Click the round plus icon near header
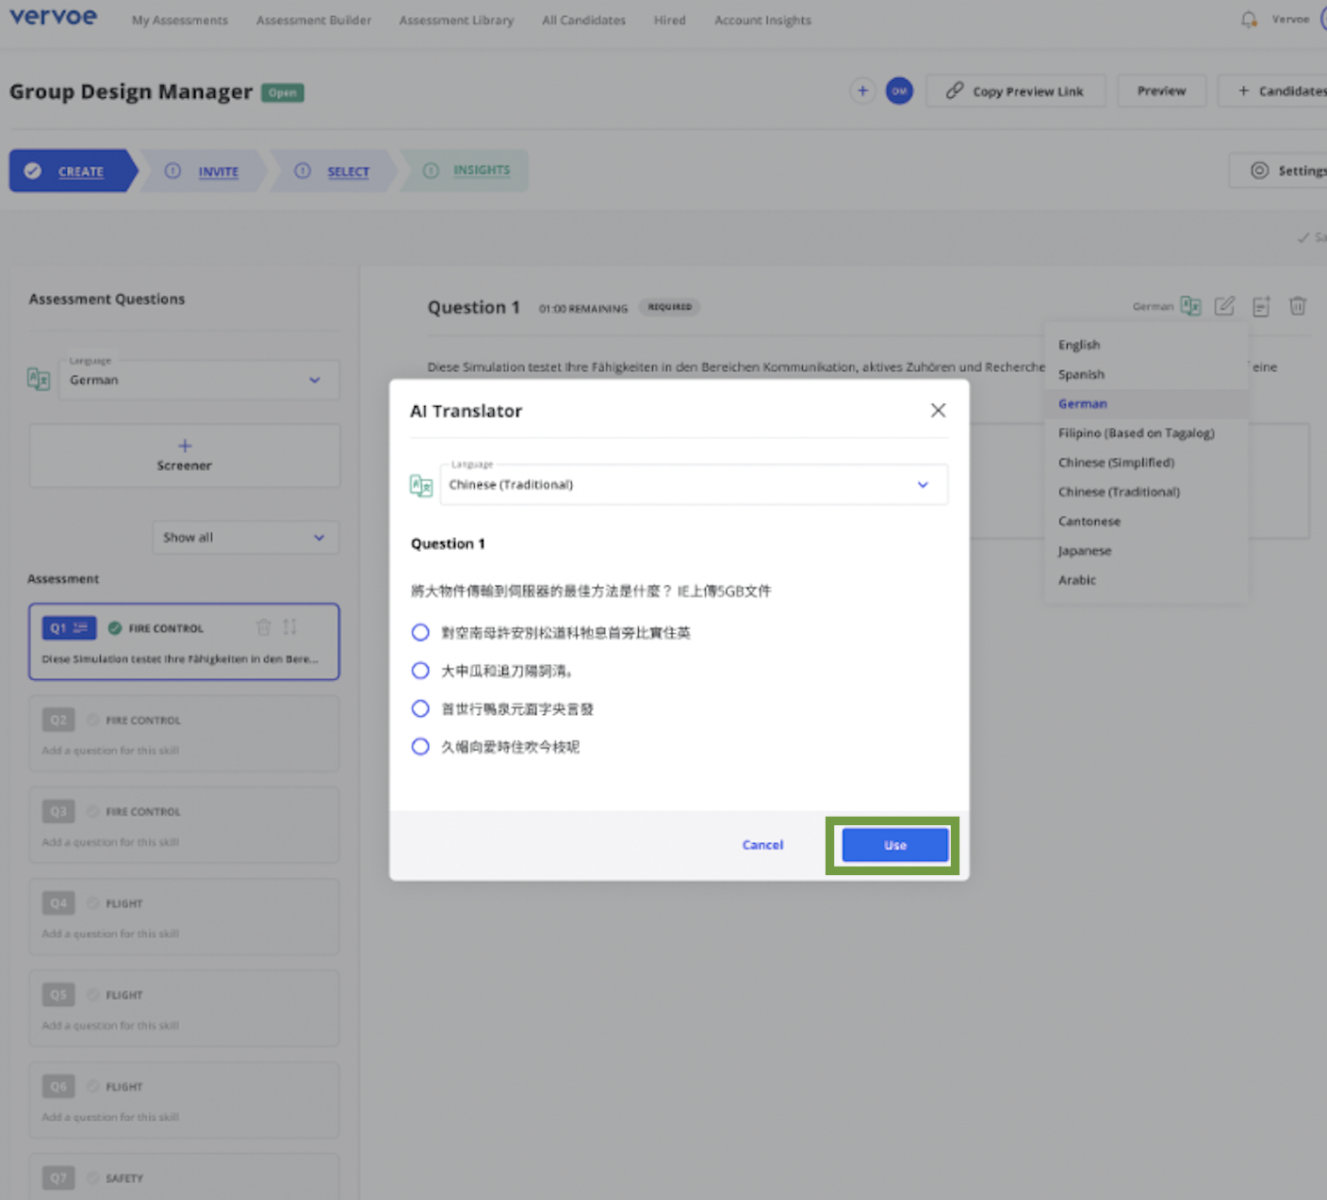 (x=861, y=91)
